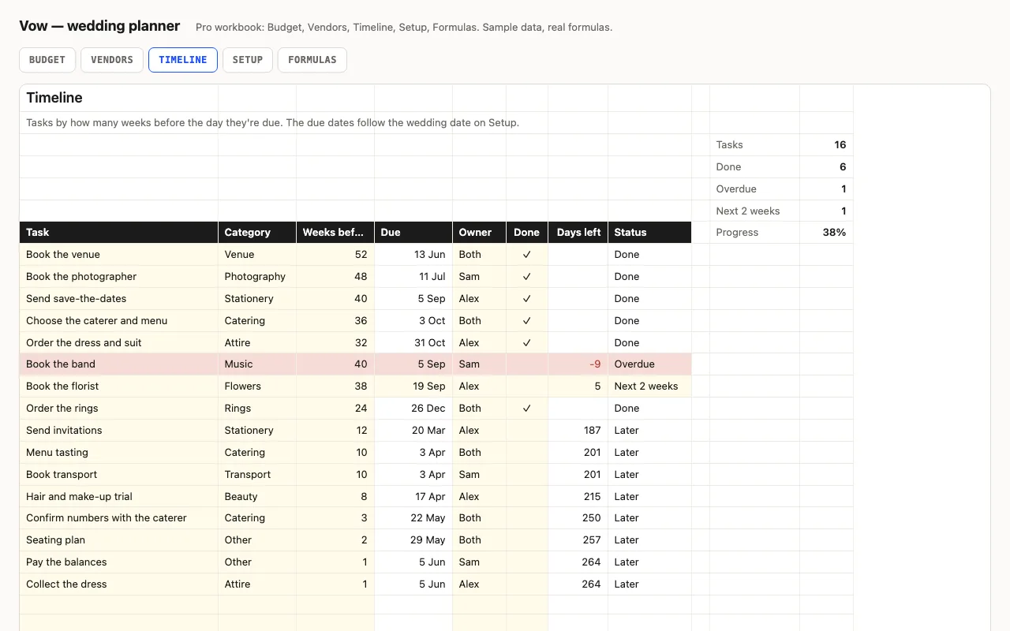Image resolution: width=1010 pixels, height=631 pixels.
Task: Untick Done for Book the photographer
Action: click(x=527, y=277)
